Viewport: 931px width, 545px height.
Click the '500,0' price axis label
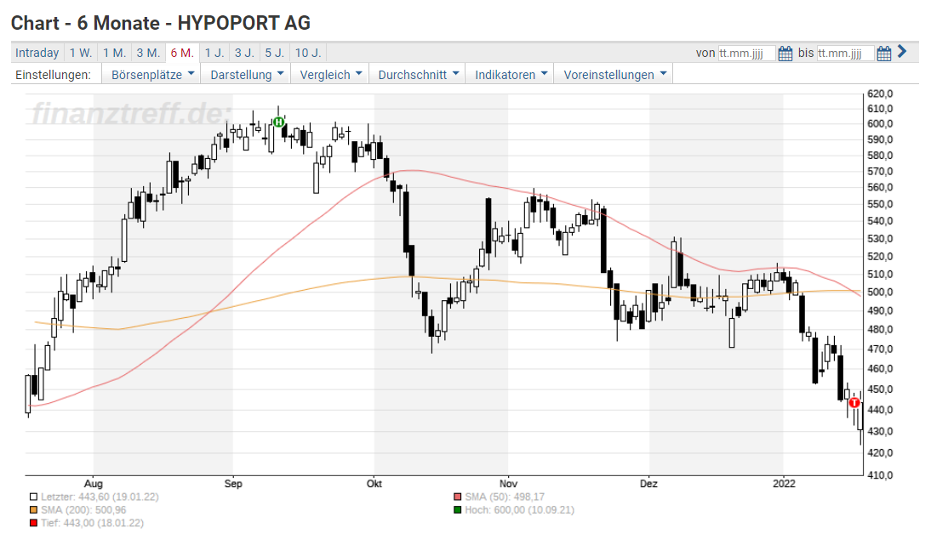[x=881, y=292]
